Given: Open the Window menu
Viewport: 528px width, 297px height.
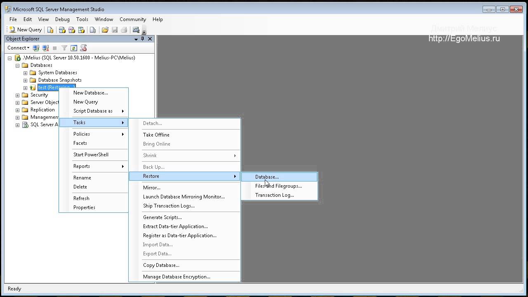Looking at the screenshot, I should [x=104, y=19].
